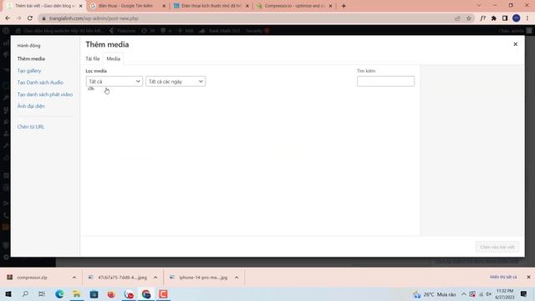Bookmark this page with the star icon
The height and width of the screenshot is (301, 535).
tap(469, 18)
